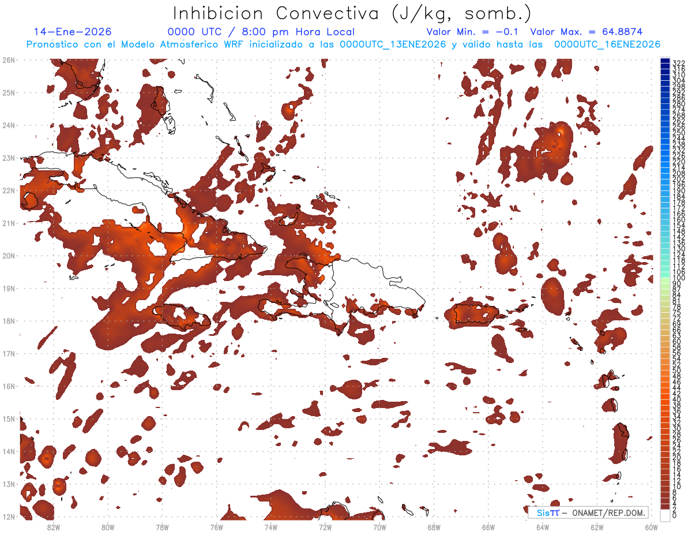Click 'Pronóstico con el Modelo Atmosférico WRF' text
This screenshot has height=535, width=692.
pyautogui.click(x=136, y=44)
